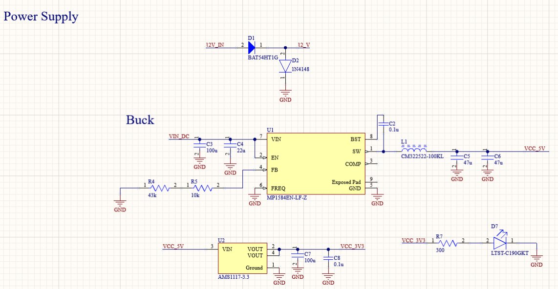Viewport: 558px width, 289px height.
Task: Select the L1 inductor symbol
Action: click(x=414, y=149)
